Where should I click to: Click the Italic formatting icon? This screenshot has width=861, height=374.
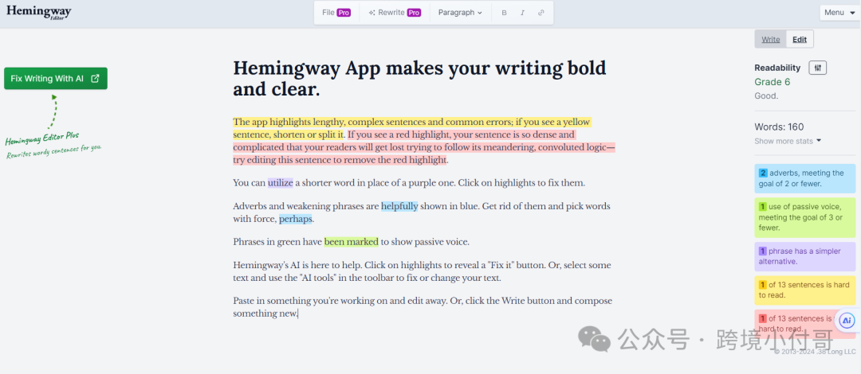(522, 13)
